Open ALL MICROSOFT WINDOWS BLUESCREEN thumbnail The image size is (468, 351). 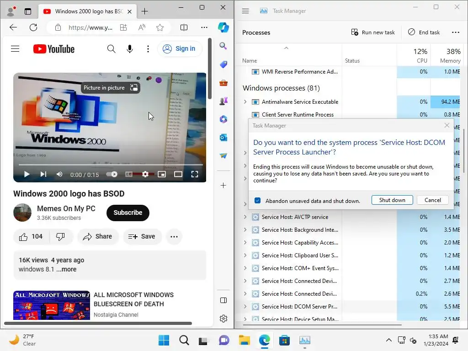[52, 305]
